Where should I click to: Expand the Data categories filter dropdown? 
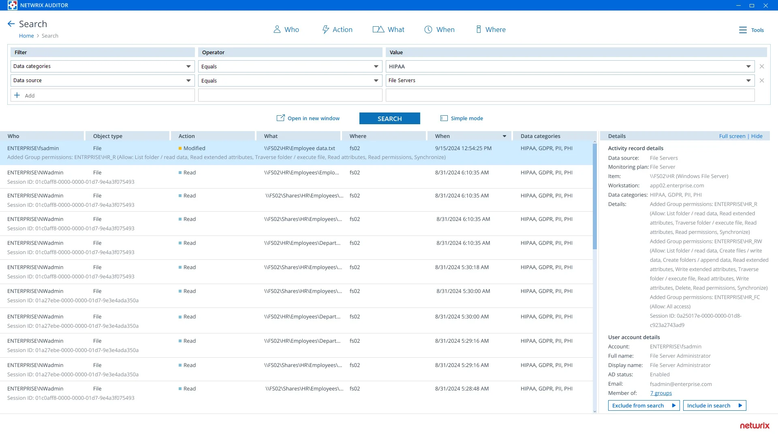click(188, 66)
